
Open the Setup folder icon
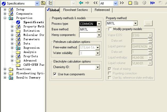pyautogui.click(x=11, y=10)
